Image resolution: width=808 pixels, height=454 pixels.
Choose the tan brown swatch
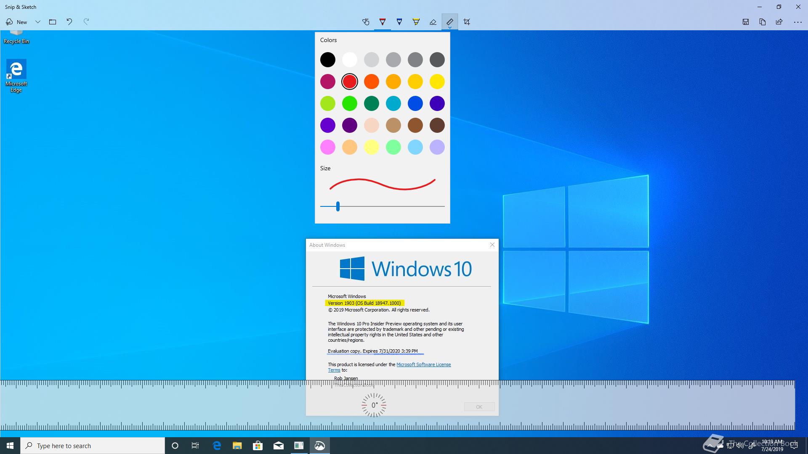pyautogui.click(x=393, y=125)
